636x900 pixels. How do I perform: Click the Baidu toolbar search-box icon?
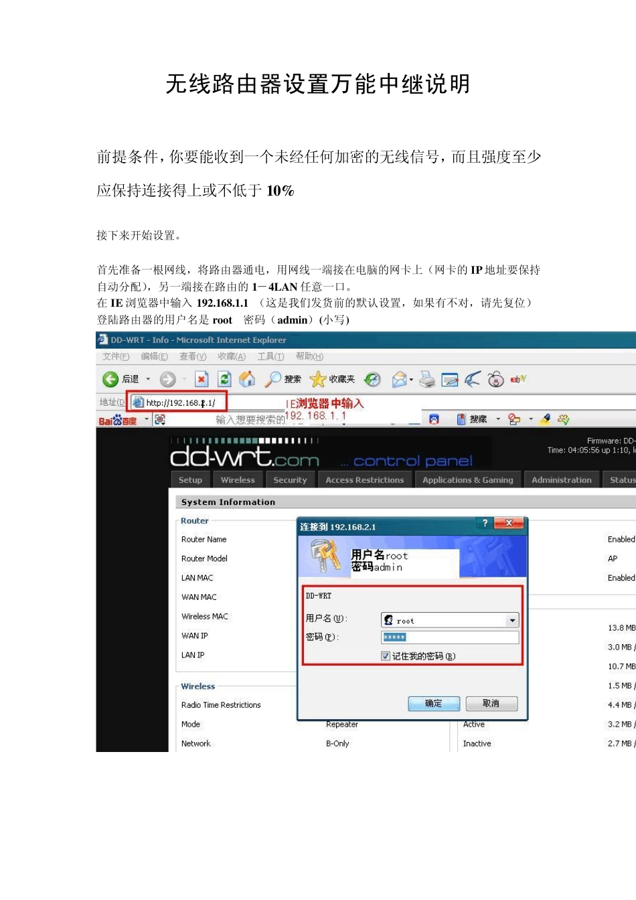pyautogui.click(x=160, y=420)
